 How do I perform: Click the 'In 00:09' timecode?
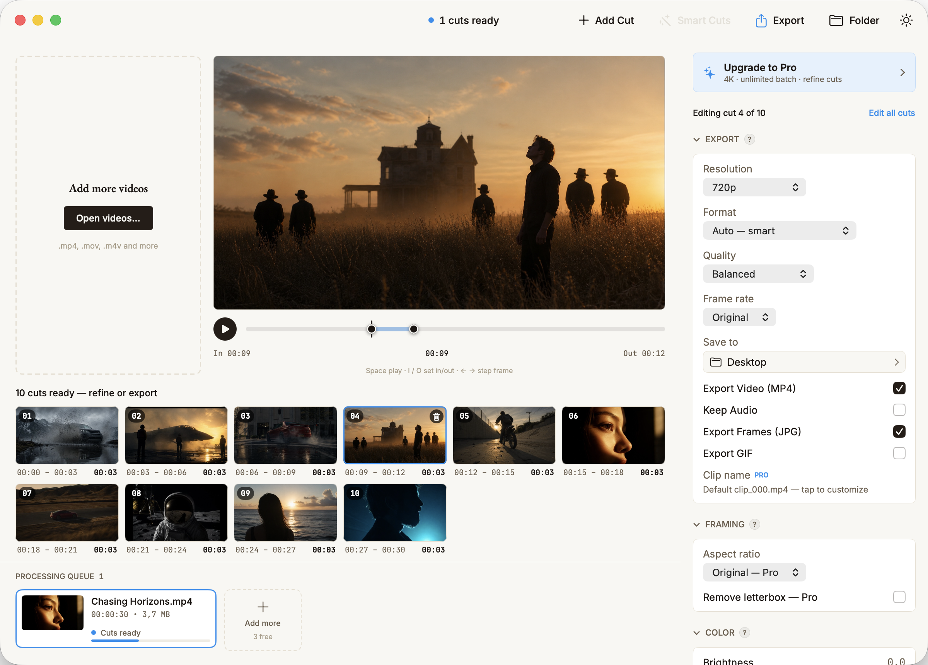pyautogui.click(x=232, y=354)
